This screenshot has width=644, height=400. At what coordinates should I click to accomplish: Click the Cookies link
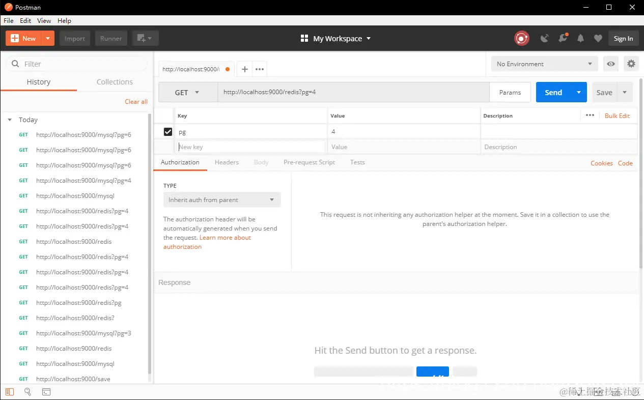click(602, 163)
